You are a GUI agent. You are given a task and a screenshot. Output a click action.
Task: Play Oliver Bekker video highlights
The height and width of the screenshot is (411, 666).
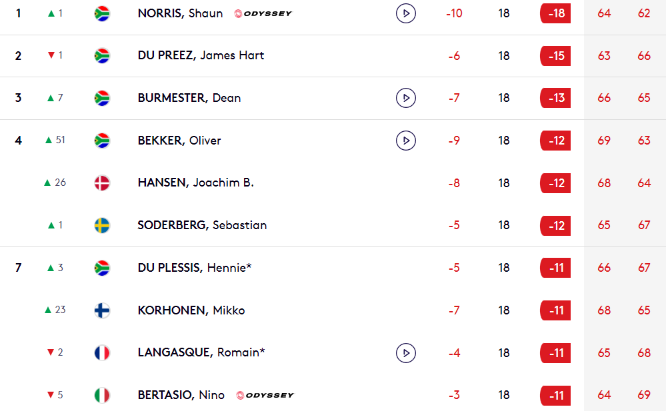coord(405,141)
